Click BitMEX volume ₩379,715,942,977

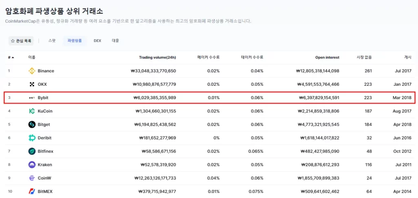point(157,191)
